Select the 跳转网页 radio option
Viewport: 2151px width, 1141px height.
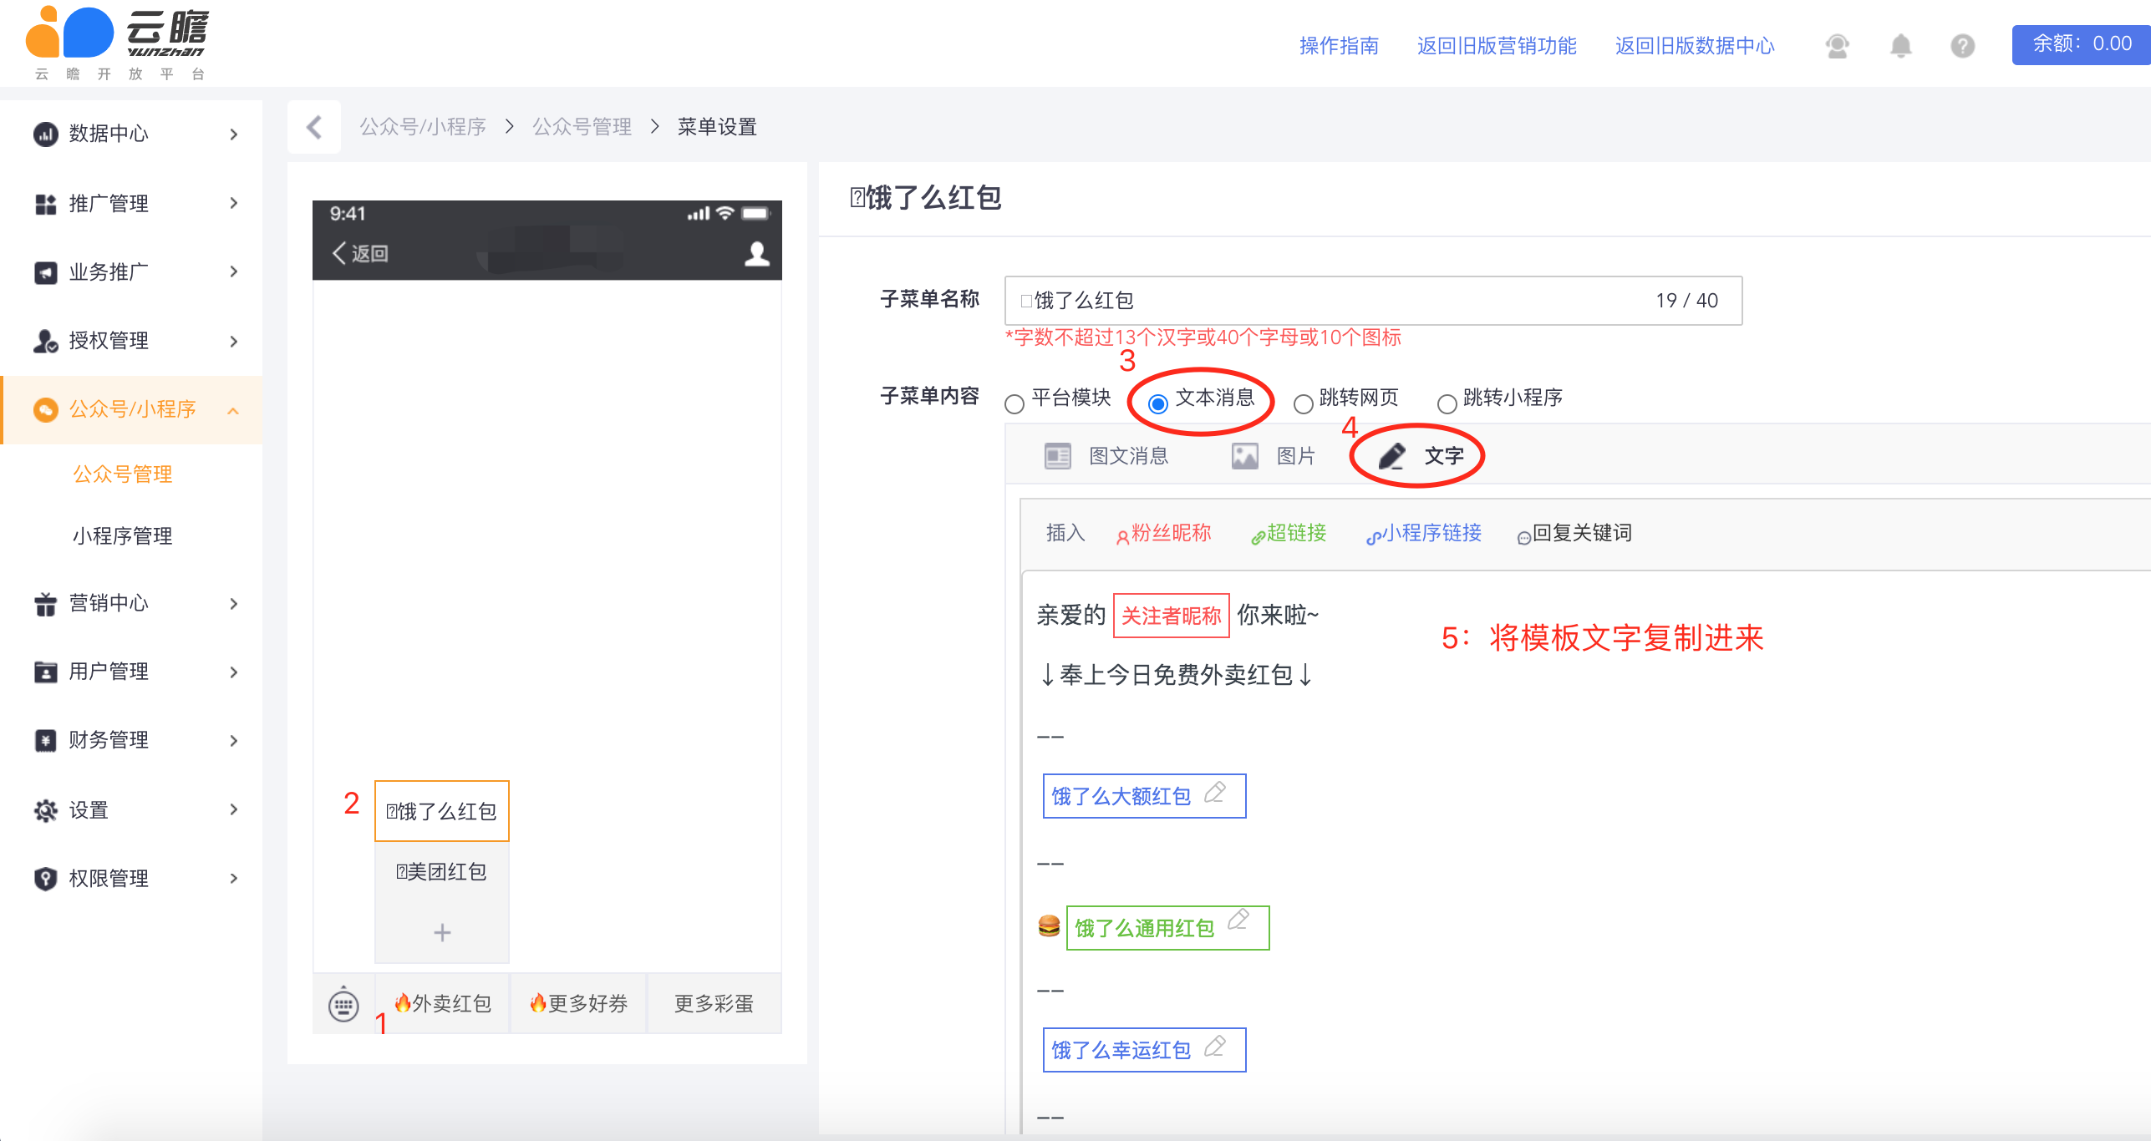1303,404
